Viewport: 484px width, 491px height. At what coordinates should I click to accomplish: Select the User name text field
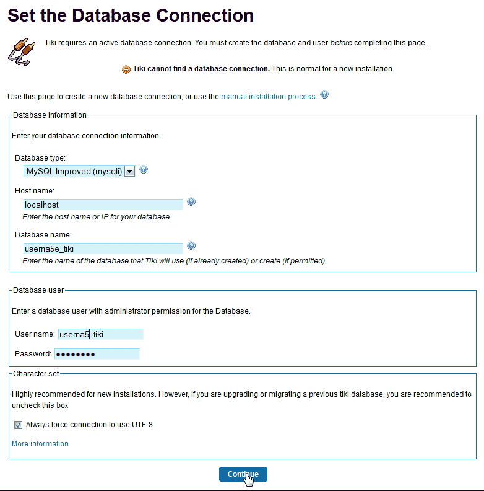[100, 334]
